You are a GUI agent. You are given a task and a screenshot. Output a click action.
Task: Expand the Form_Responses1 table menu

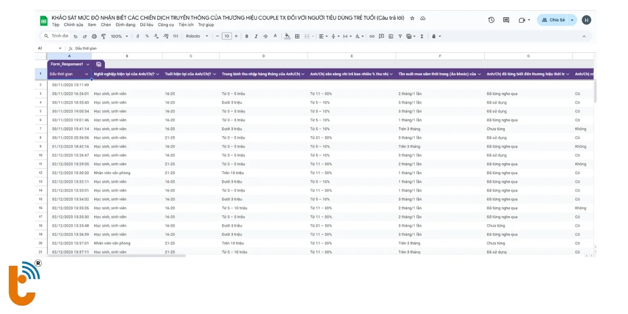tap(88, 64)
